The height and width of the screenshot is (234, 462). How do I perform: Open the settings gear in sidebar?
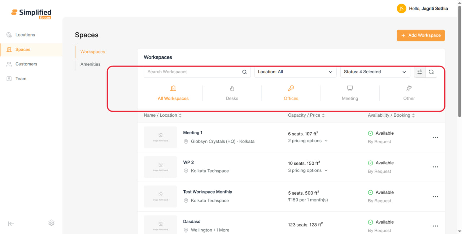coord(51,223)
